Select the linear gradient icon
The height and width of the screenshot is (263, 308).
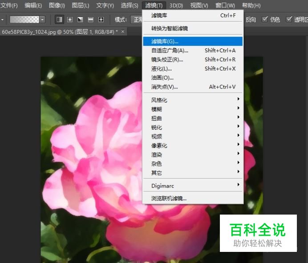[59, 20]
